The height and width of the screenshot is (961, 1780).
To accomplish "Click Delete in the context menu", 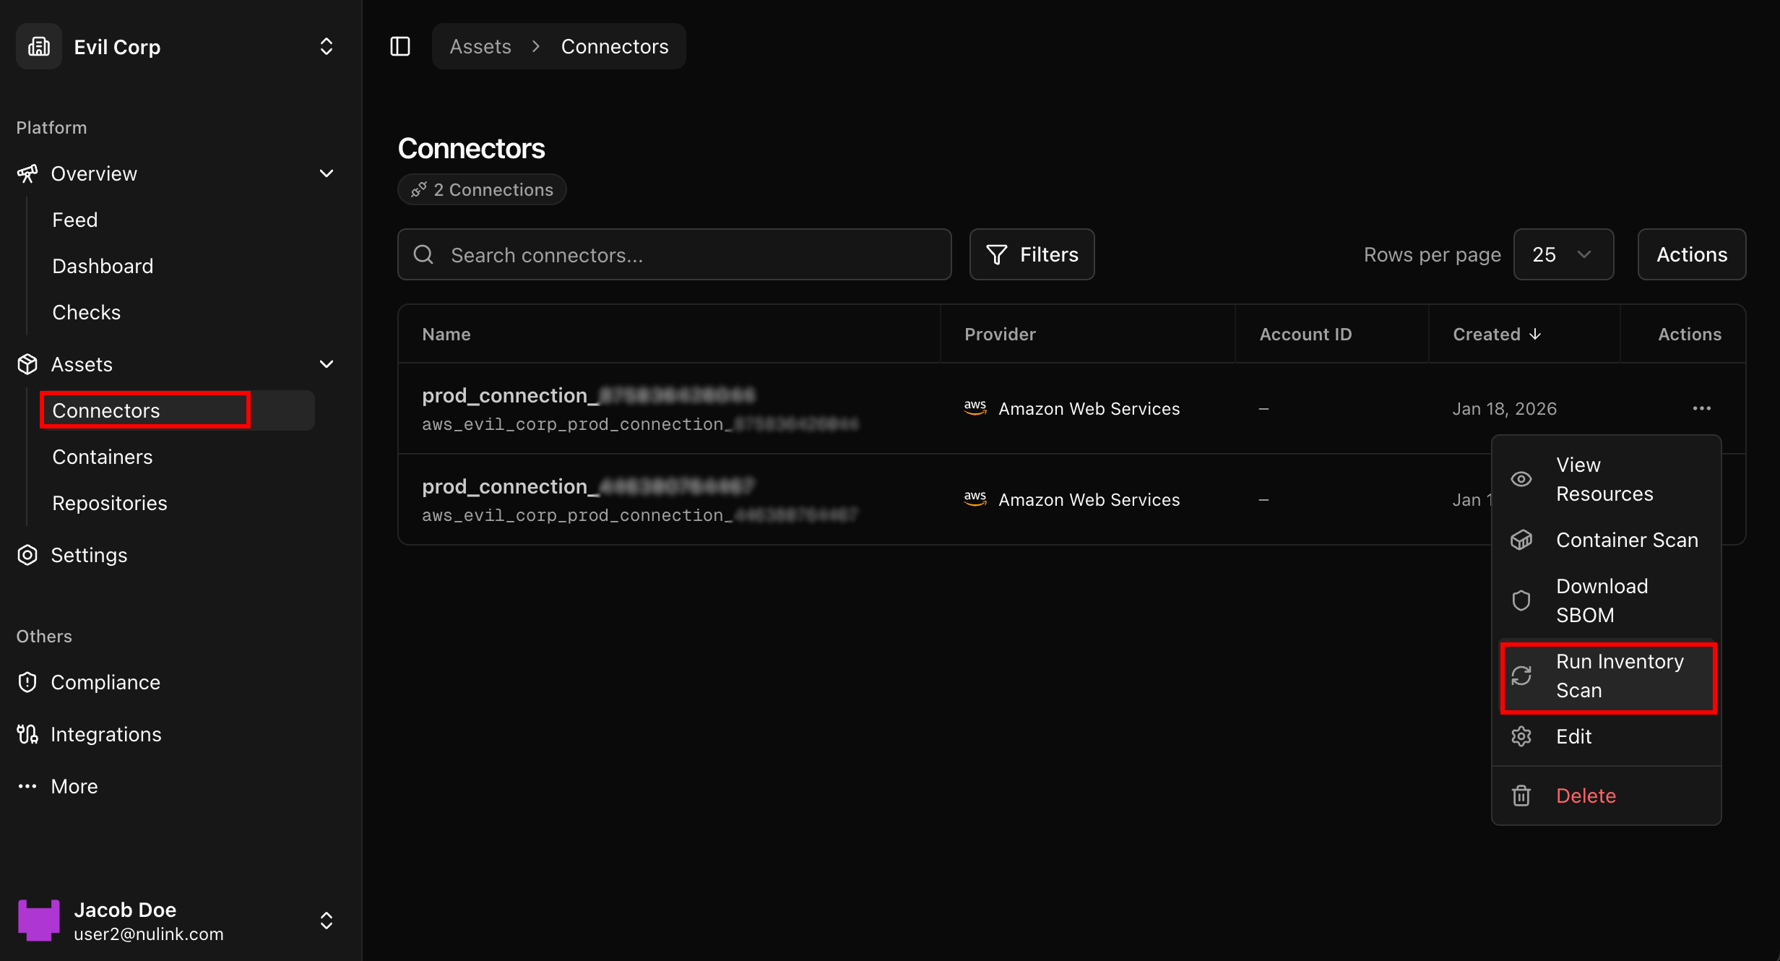I will pos(1586,796).
